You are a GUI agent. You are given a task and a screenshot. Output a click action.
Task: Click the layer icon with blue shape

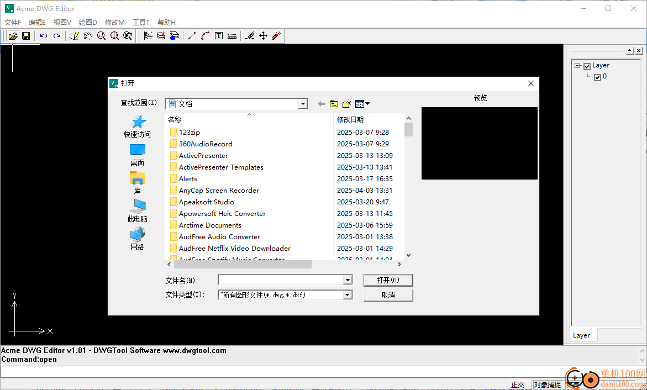(x=175, y=36)
